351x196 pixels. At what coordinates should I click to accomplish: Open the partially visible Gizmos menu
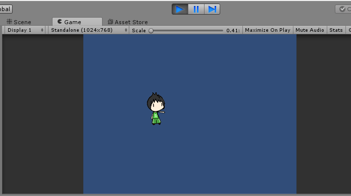pyautogui.click(x=349, y=30)
